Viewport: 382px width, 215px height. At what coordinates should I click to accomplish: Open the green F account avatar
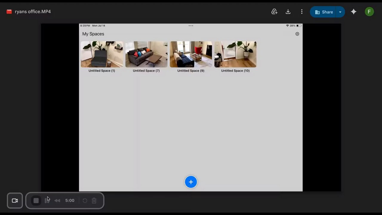pos(369,12)
